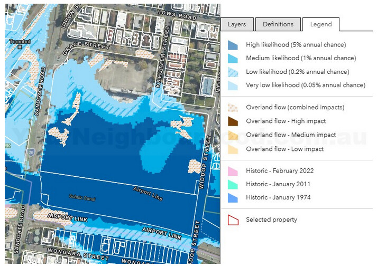Open the Layers tab
This screenshot has height=267, width=377.
click(237, 24)
